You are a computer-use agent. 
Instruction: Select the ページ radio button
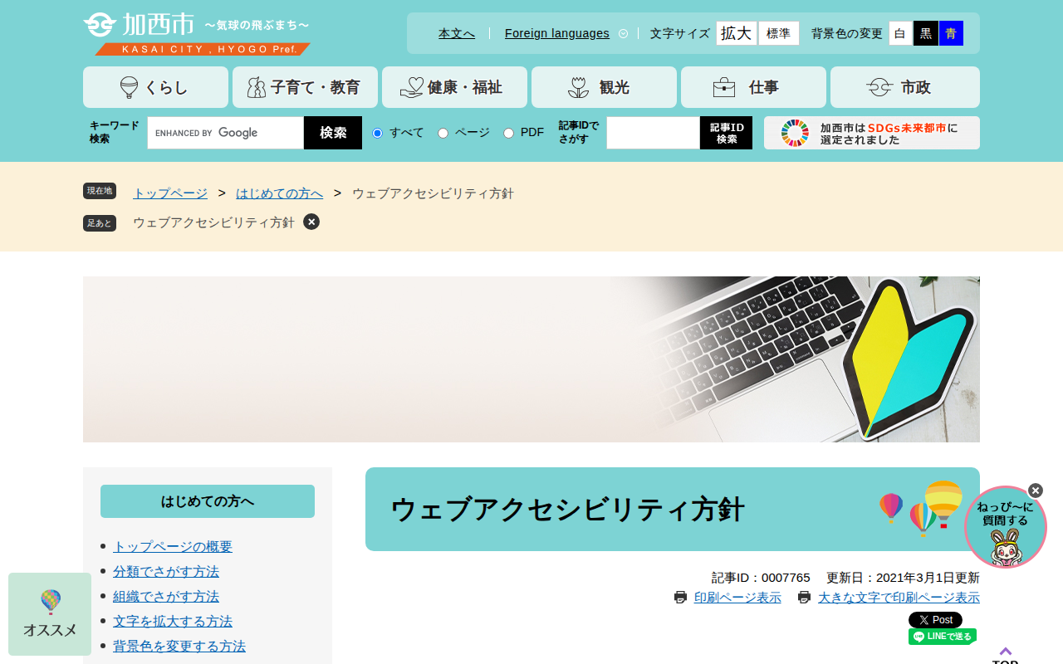click(x=443, y=133)
